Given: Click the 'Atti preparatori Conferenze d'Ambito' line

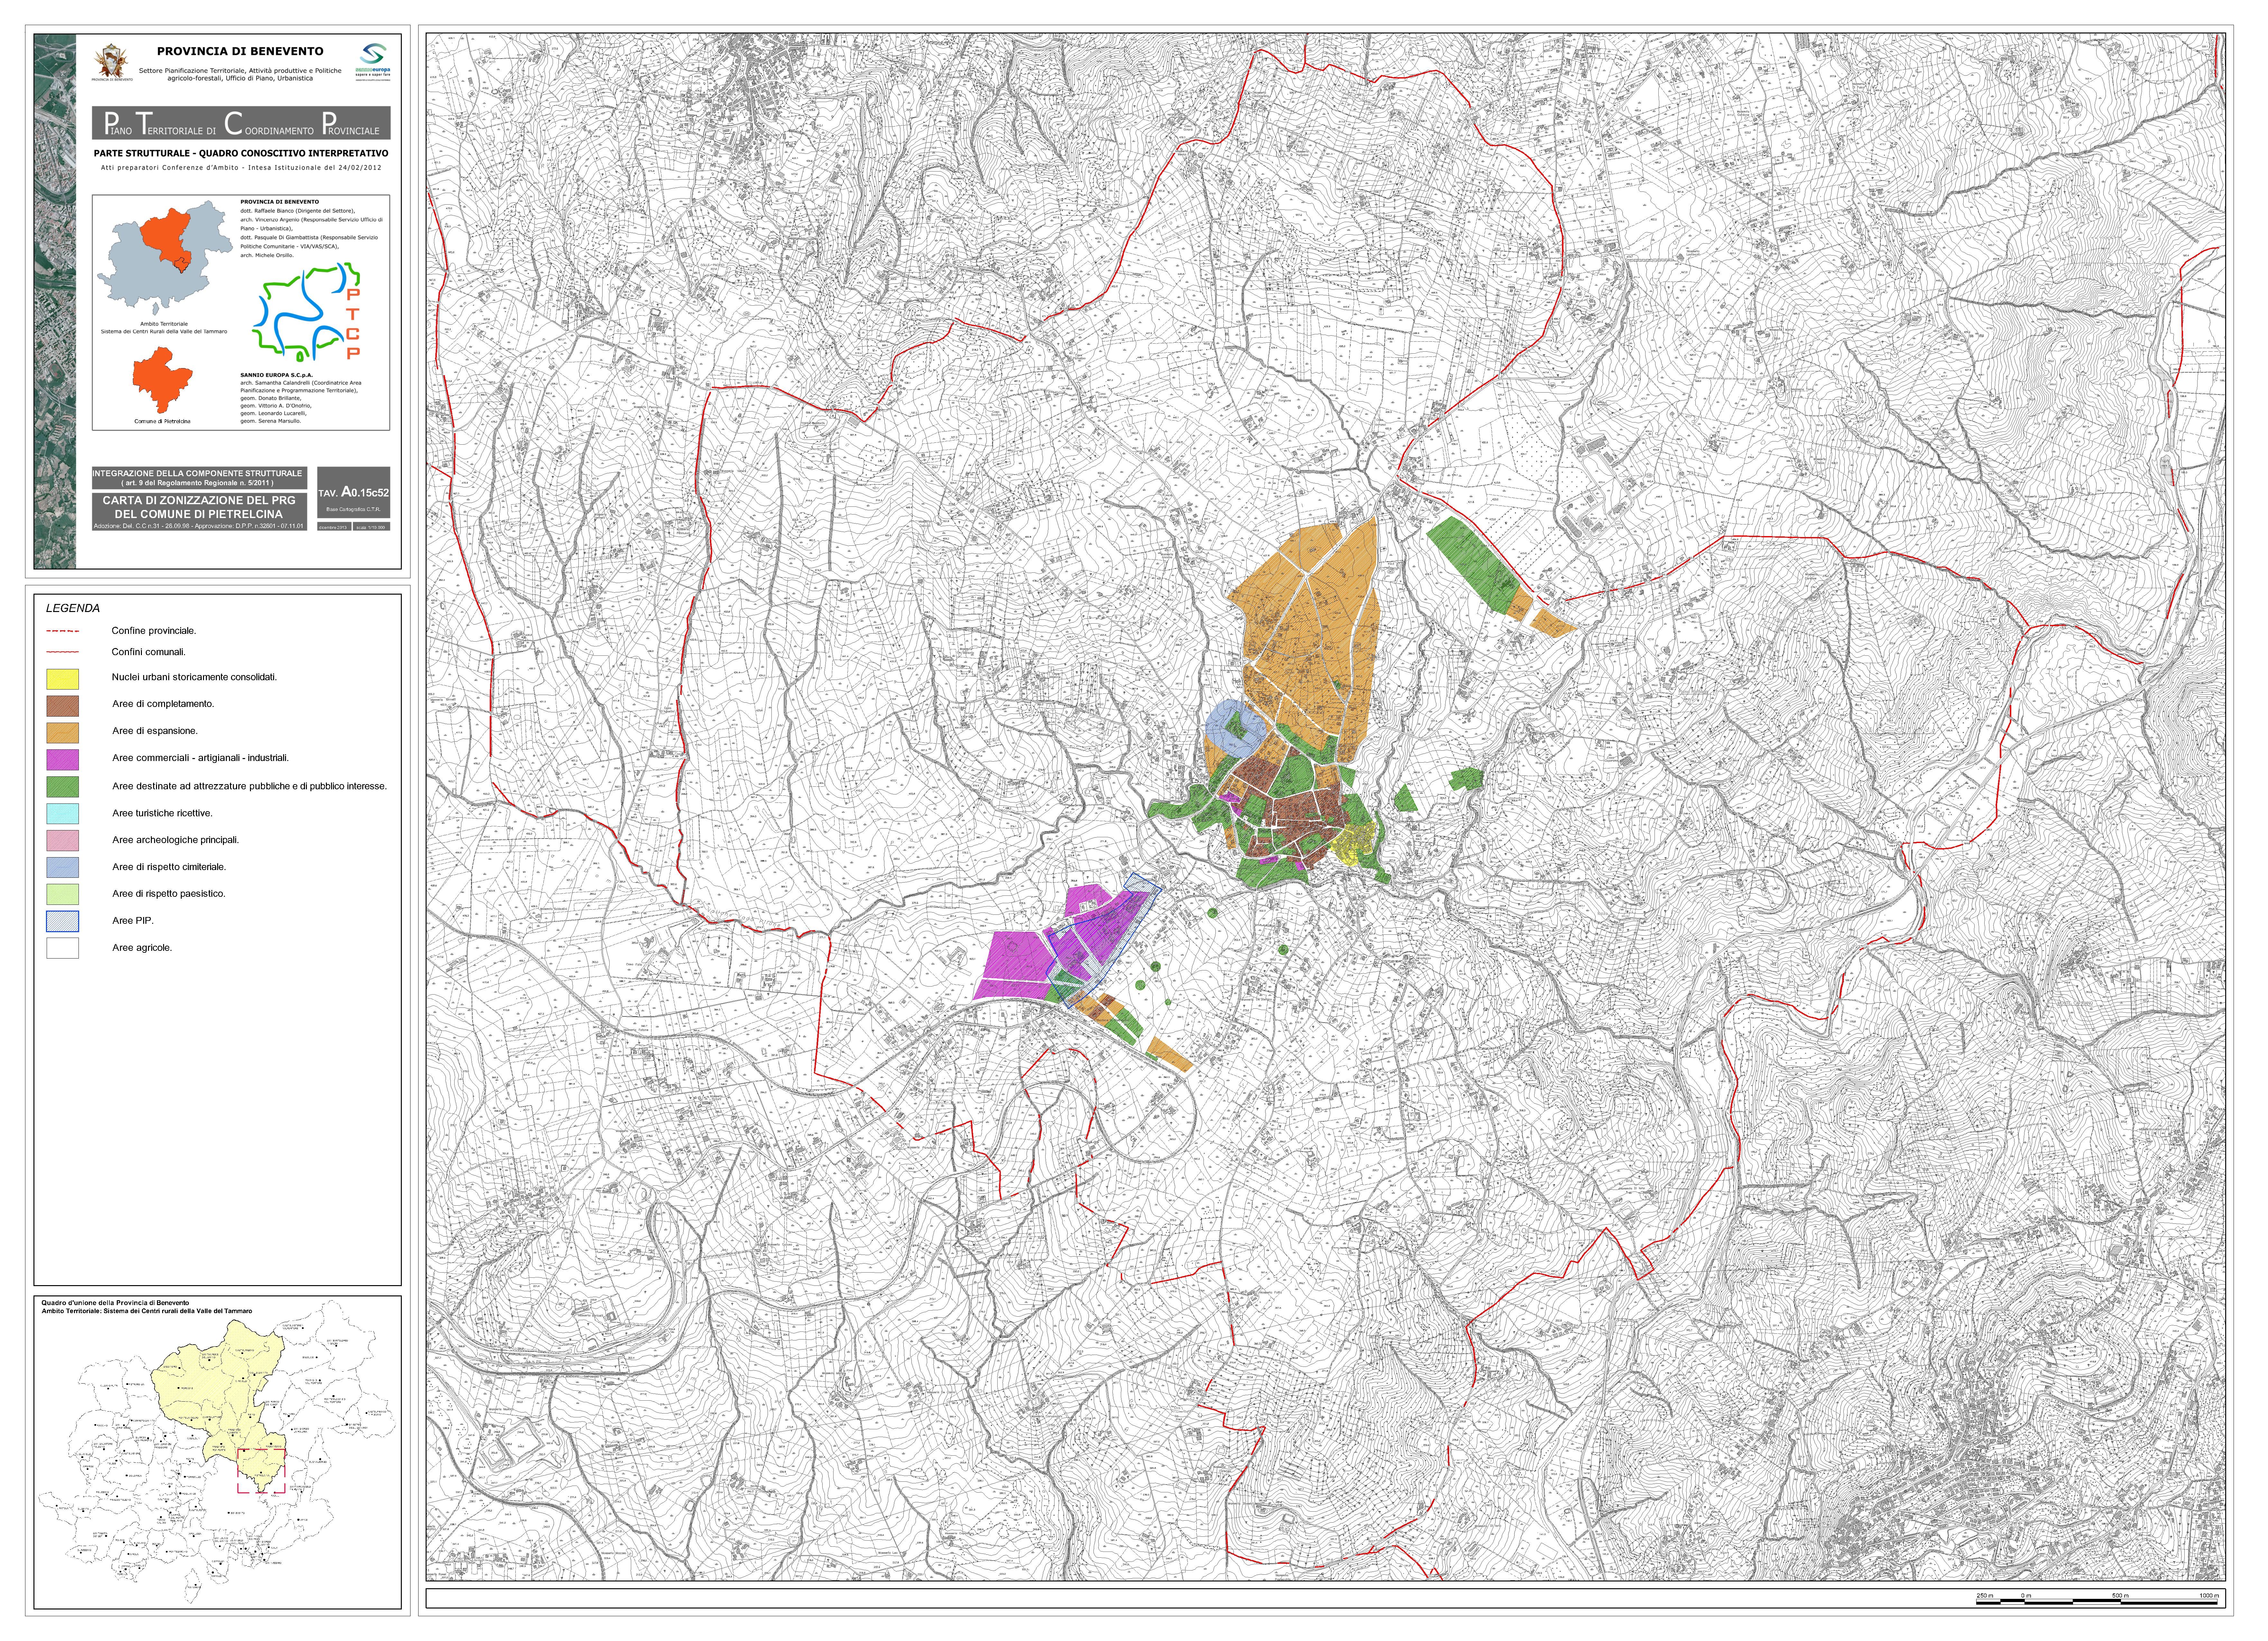Looking at the screenshot, I should pyautogui.click(x=241, y=168).
